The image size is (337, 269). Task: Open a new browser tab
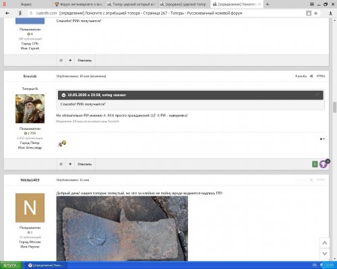pos(268,4)
